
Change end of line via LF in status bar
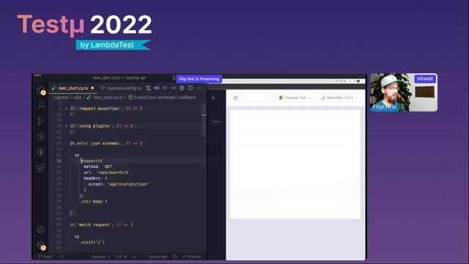pos(133,257)
